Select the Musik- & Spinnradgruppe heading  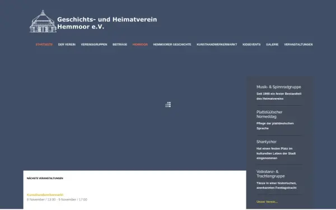coord(278,87)
